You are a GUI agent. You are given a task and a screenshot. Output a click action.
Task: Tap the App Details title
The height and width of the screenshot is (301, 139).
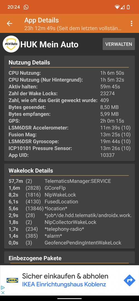(42, 20)
